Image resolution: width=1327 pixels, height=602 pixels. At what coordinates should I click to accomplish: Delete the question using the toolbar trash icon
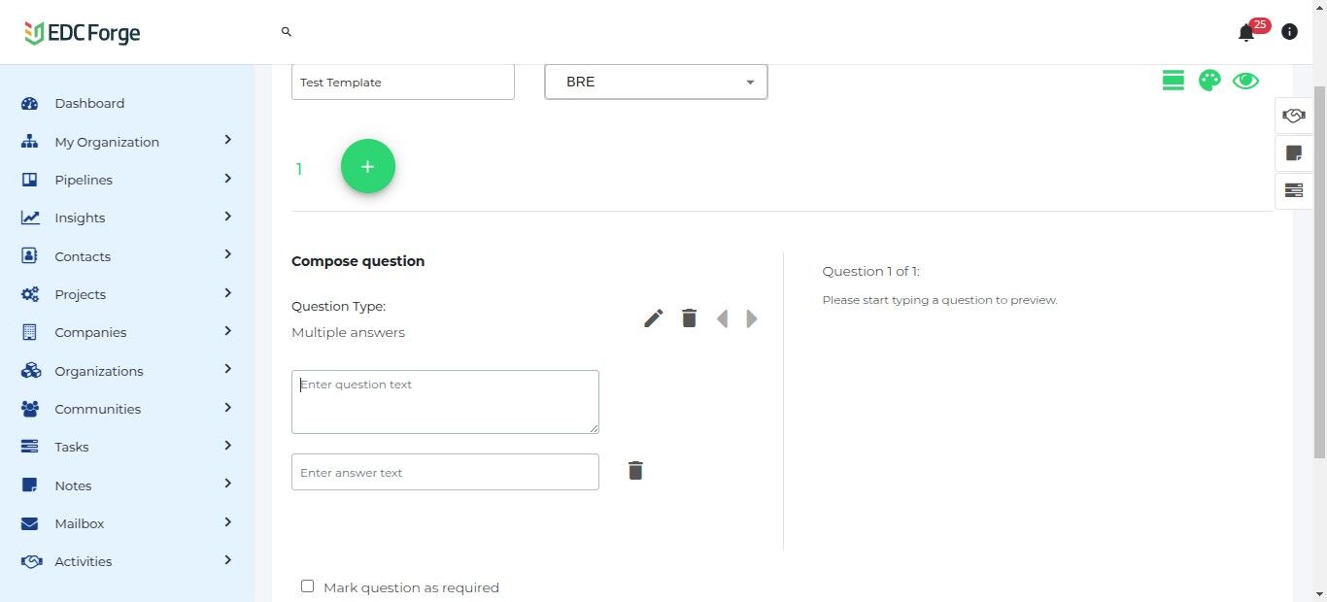coord(689,318)
